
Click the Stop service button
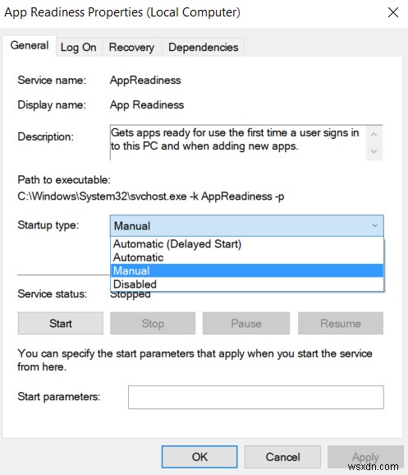pyautogui.click(x=153, y=323)
